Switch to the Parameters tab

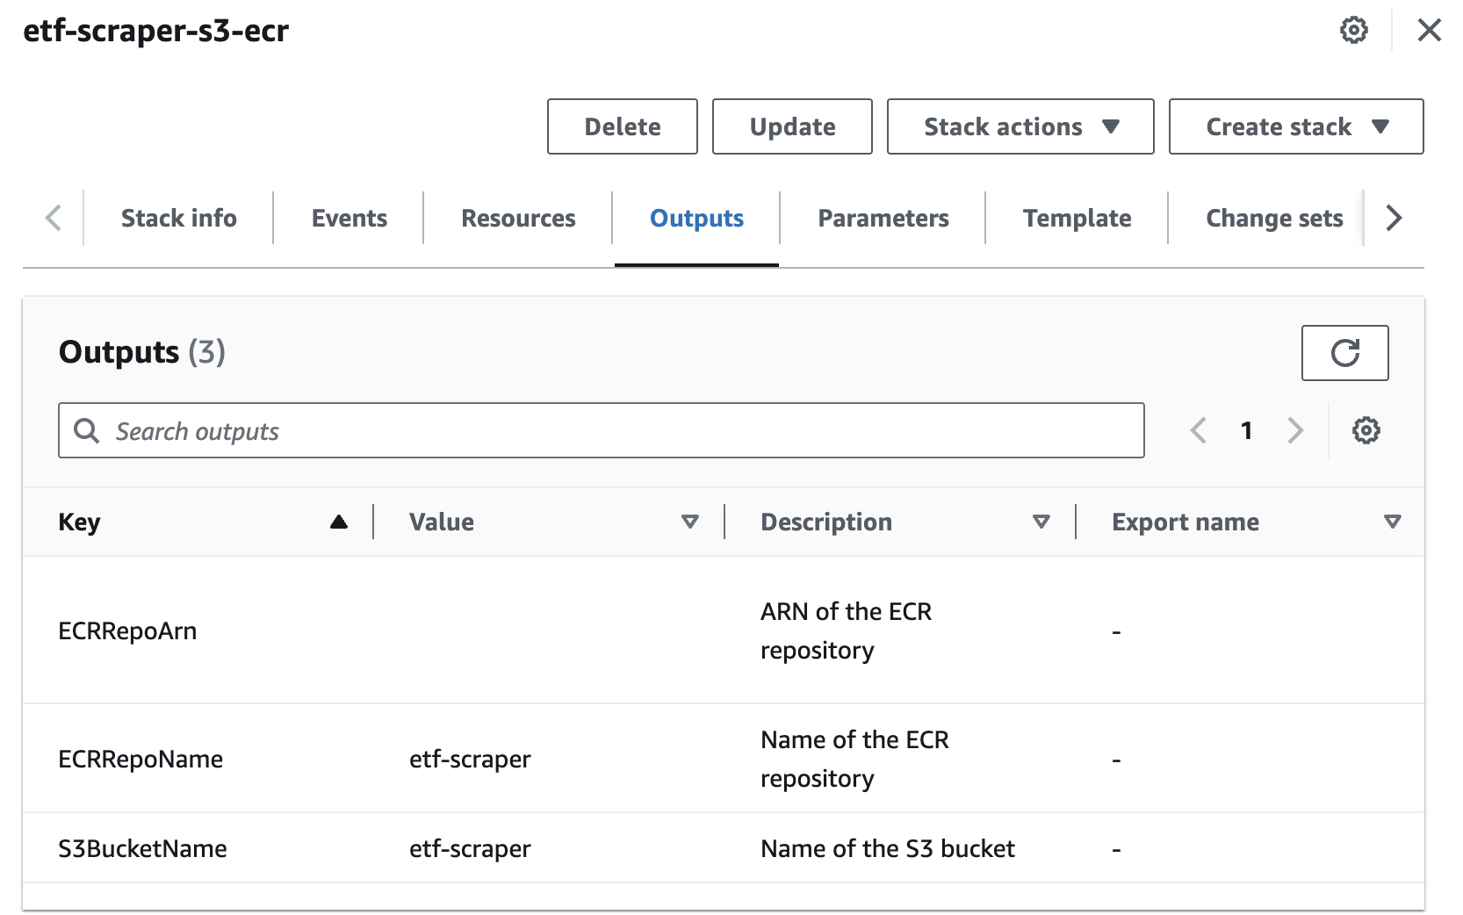click(883, 218)
